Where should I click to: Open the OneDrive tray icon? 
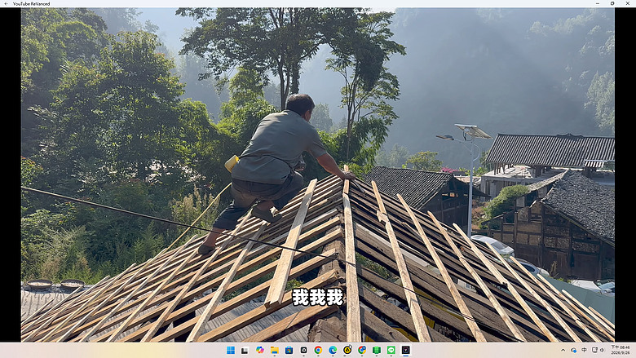[x=573, y=351]
